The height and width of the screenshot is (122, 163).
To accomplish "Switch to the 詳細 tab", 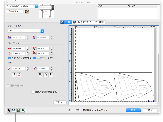I will coord(100,22).
